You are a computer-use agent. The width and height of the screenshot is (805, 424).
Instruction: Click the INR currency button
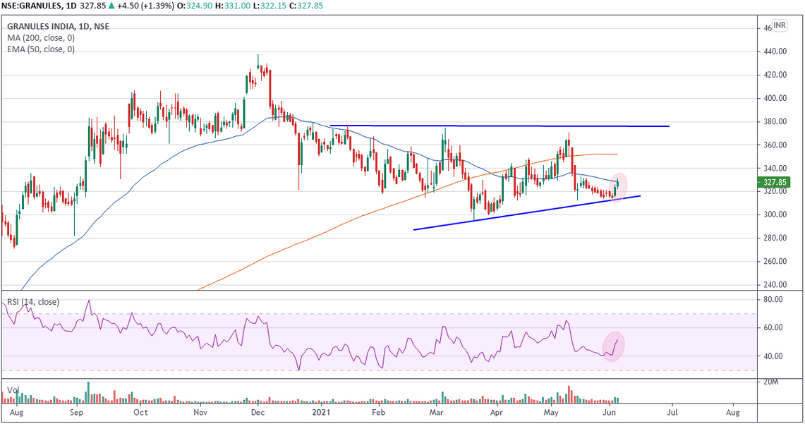tap(780, 25)
